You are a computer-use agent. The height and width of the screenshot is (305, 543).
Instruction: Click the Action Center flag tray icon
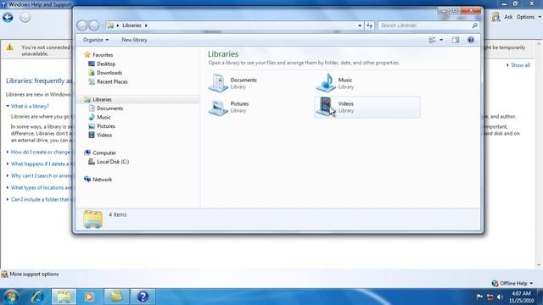(x=479, y=297)
